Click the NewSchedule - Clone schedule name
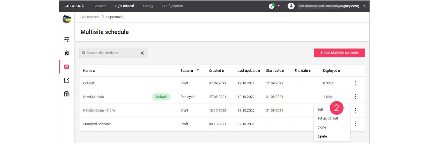The width and height of the screenshot is (429, 153). point(99,110)
